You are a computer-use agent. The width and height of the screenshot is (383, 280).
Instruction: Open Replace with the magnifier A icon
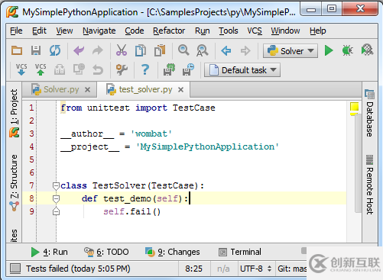[203, 50]
